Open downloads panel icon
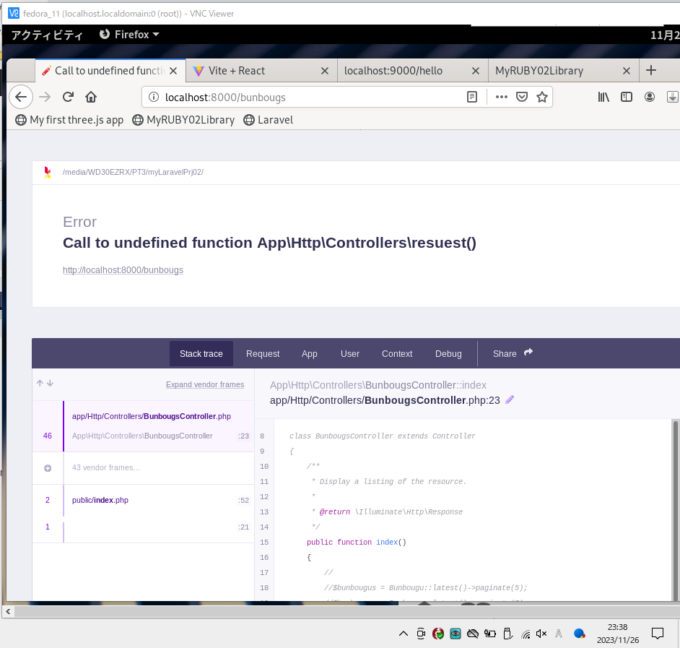 (x=672, y=97)
